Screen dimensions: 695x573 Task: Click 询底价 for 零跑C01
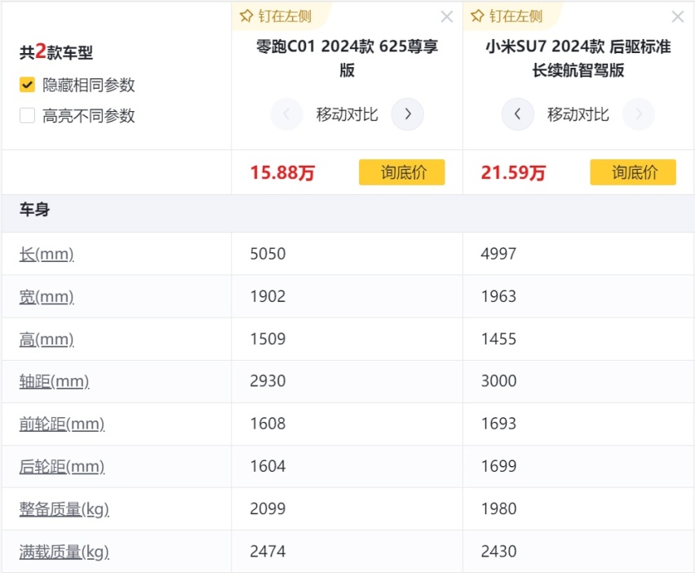pos(402,172)
